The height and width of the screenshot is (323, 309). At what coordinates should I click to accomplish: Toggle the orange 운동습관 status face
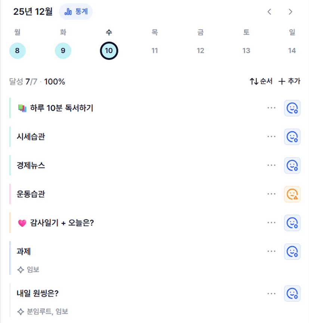(x=292, y=194)
